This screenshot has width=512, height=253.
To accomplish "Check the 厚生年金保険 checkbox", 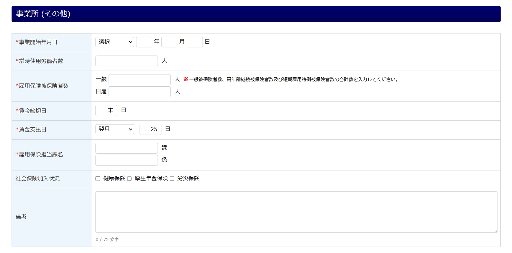I will point(129,179).
